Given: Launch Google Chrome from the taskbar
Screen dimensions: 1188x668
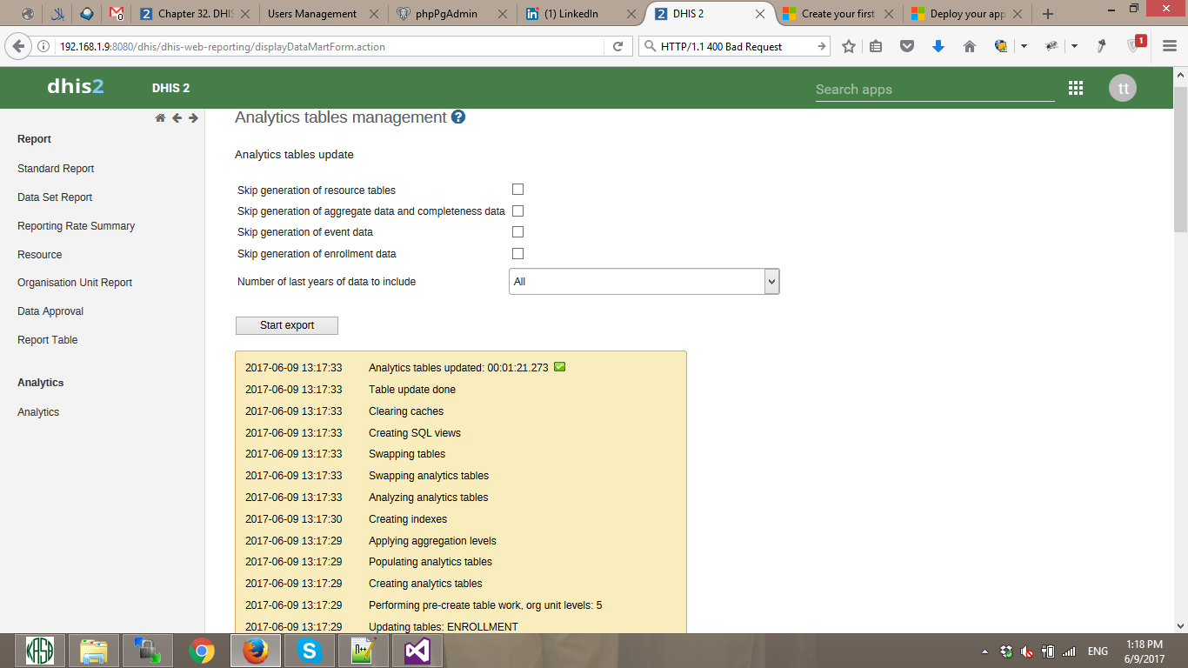Looking at the screenshot, I should tap(202, 651).
